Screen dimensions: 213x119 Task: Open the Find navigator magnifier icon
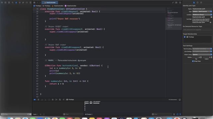[x=13, y=3]
